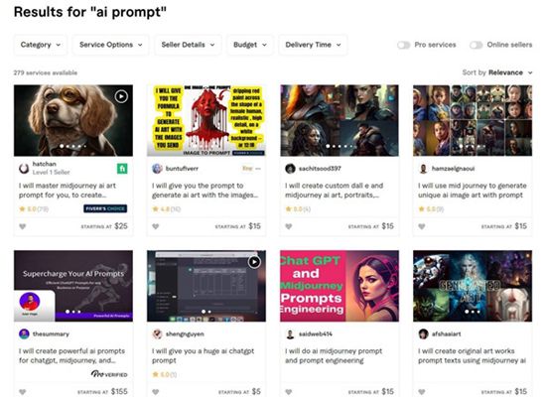
Task: Play video on hatchan's dog gig thumbnail
Action: (121, 96)
